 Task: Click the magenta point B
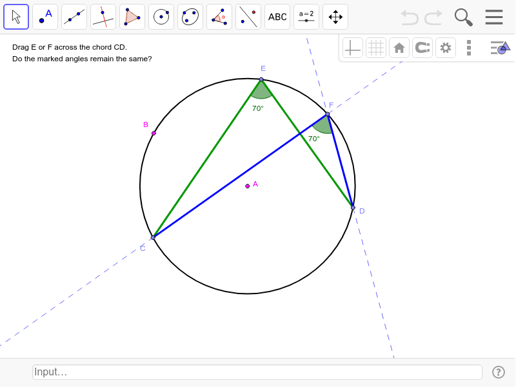tap(154, 134)
